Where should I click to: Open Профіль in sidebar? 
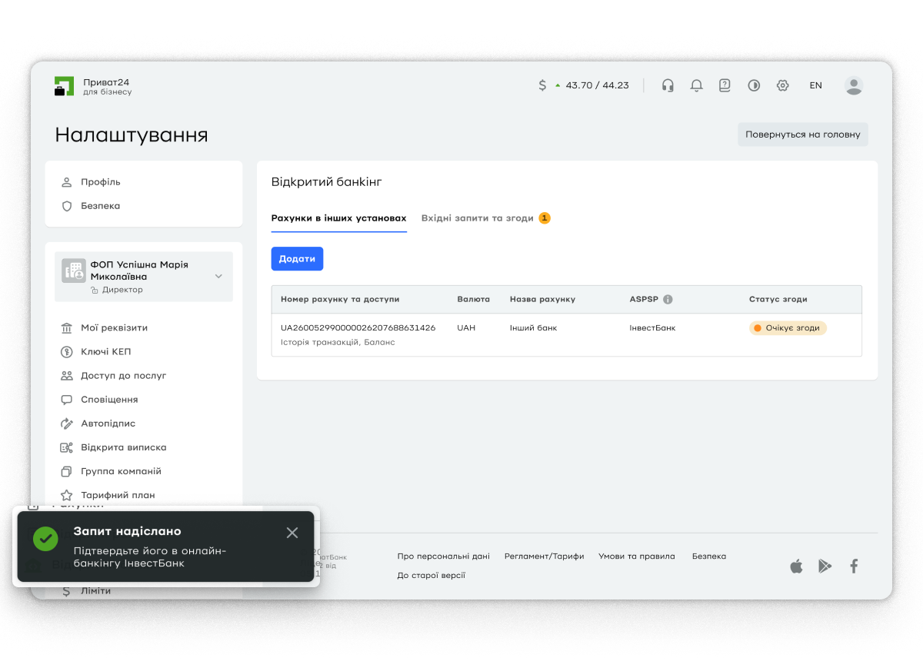point(100,182)
